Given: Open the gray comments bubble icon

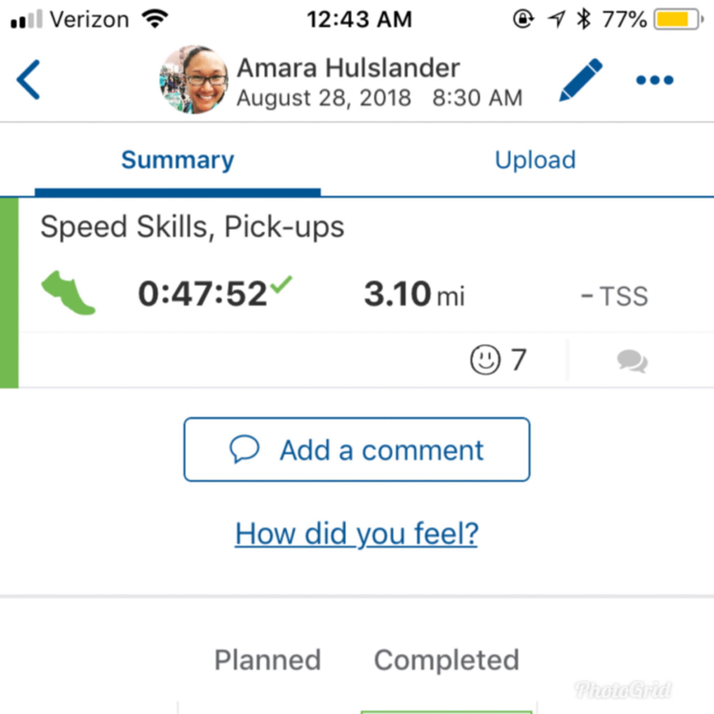Looking at the screenshot, I should pos(632,361).
